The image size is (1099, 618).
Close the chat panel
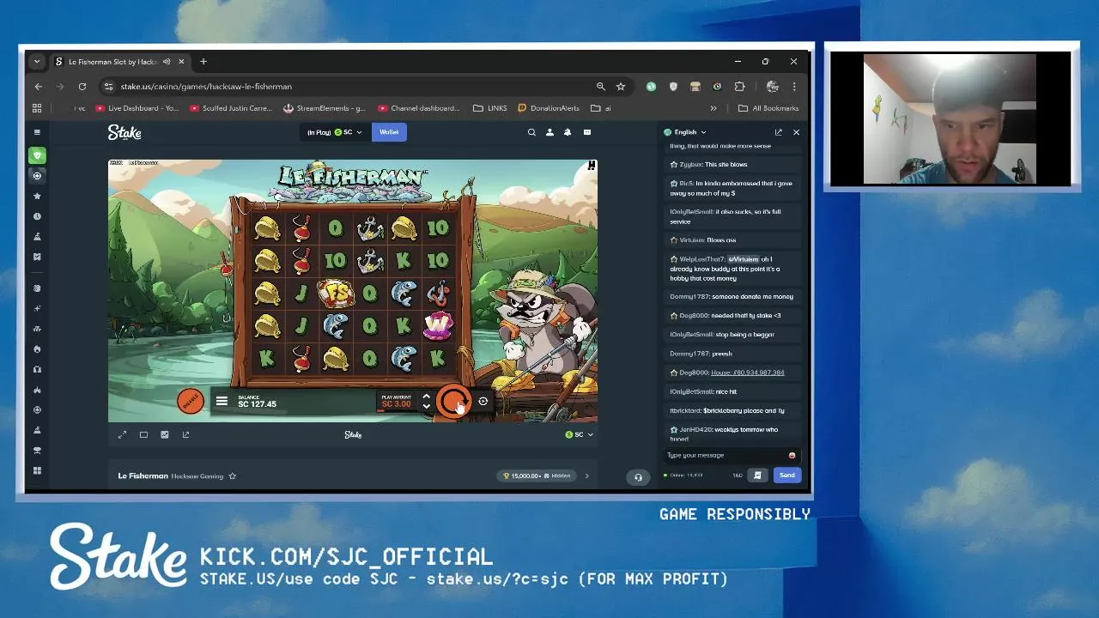tap(796, 132)
